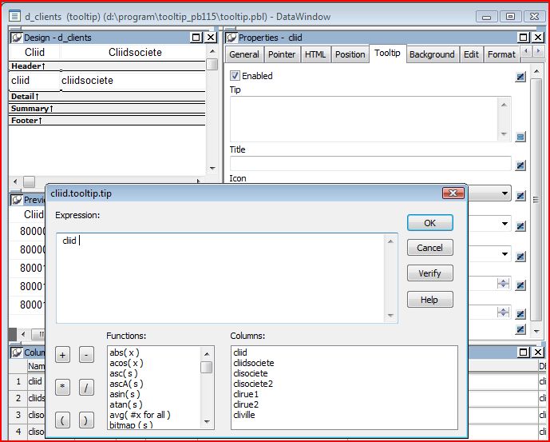Image resolution: width=550 pixels, height=442 pixels.
Task: Click the Tip text box
Action: pyautogui.click(x=365, y=119)
